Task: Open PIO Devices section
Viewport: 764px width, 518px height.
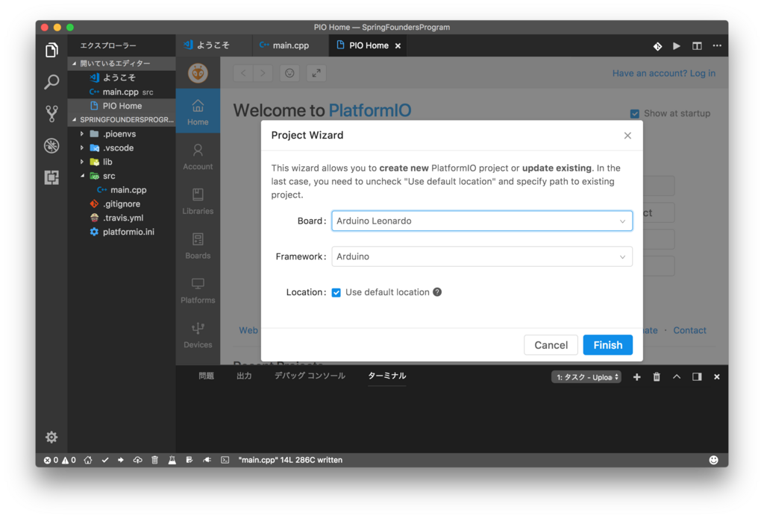Action: point(198,335)
